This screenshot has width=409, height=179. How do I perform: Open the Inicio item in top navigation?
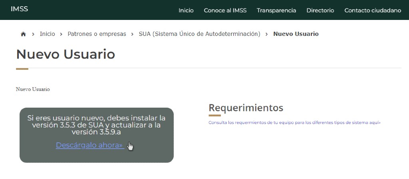click(x=186, y=10)
